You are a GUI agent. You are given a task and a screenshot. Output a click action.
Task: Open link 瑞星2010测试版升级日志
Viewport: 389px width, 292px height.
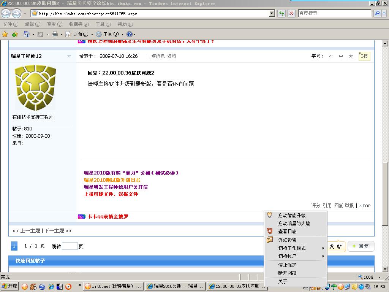[112, 180]
